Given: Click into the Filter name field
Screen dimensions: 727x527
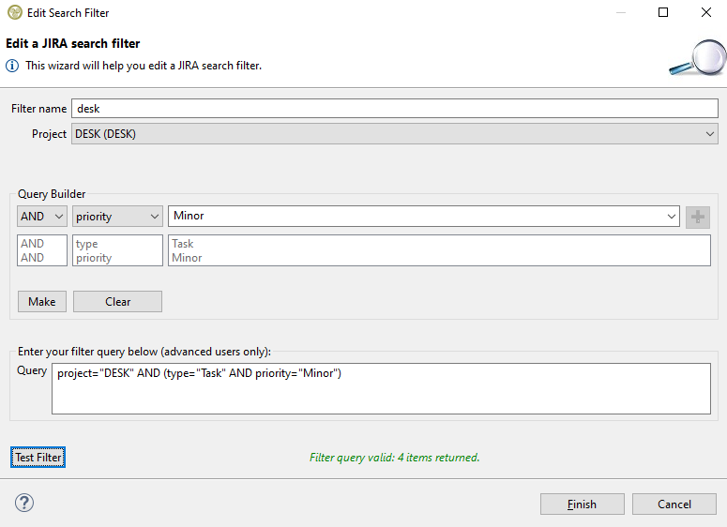Looking at the screenshot, I should (394, 109).
